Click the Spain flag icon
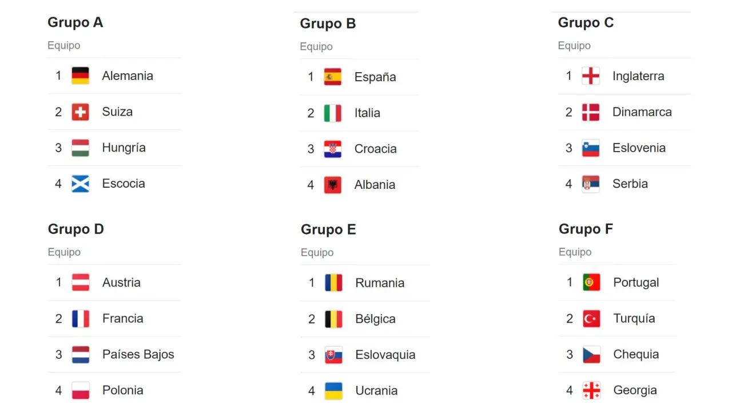 [332, 77]
